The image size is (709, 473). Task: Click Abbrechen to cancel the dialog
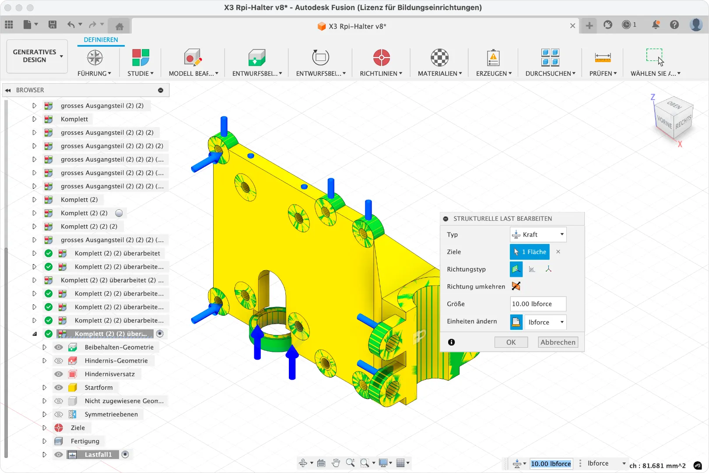point(558,342)
